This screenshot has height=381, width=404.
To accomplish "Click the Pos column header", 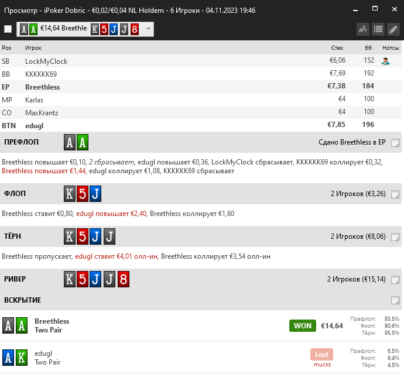I will (6, 48).
